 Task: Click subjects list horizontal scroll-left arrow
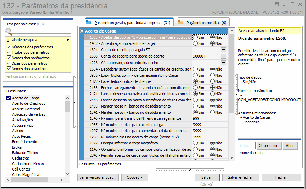tap(8, 180)
